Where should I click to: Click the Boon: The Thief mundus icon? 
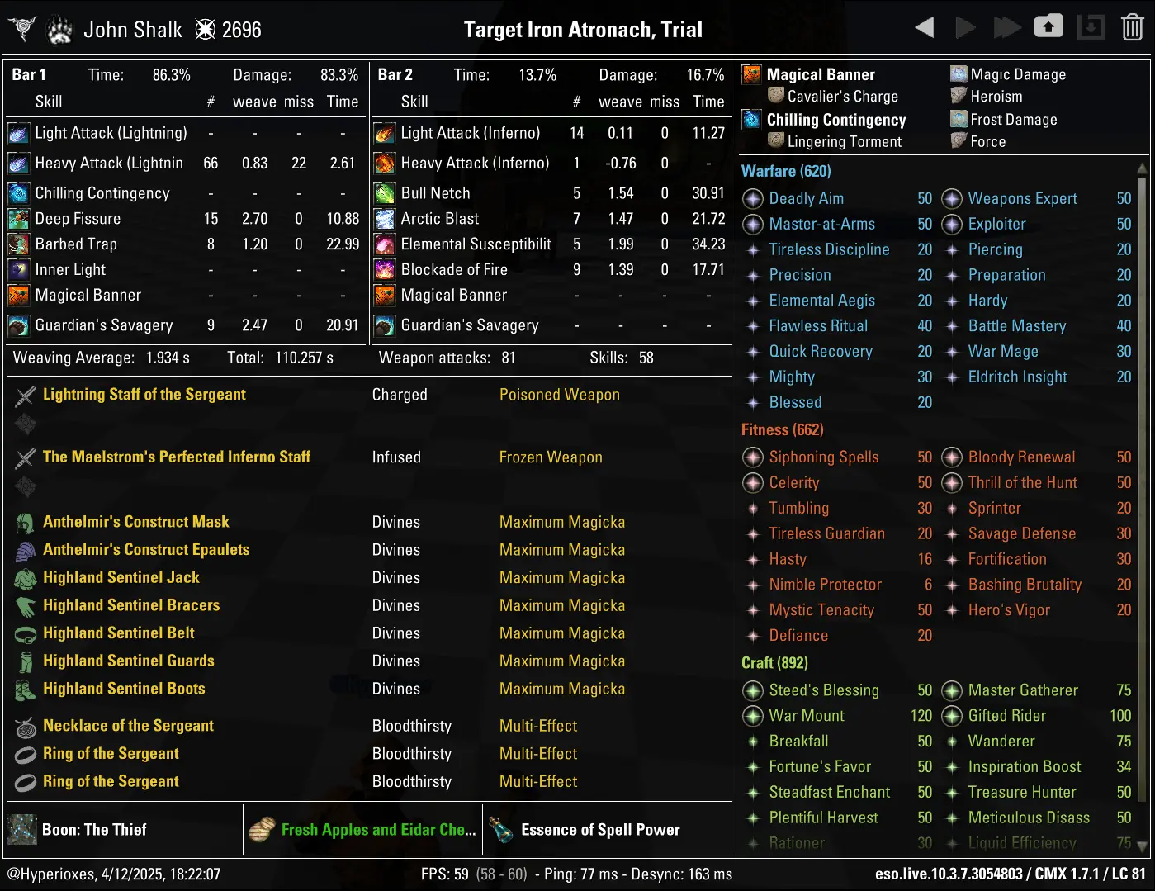(22, 830)
